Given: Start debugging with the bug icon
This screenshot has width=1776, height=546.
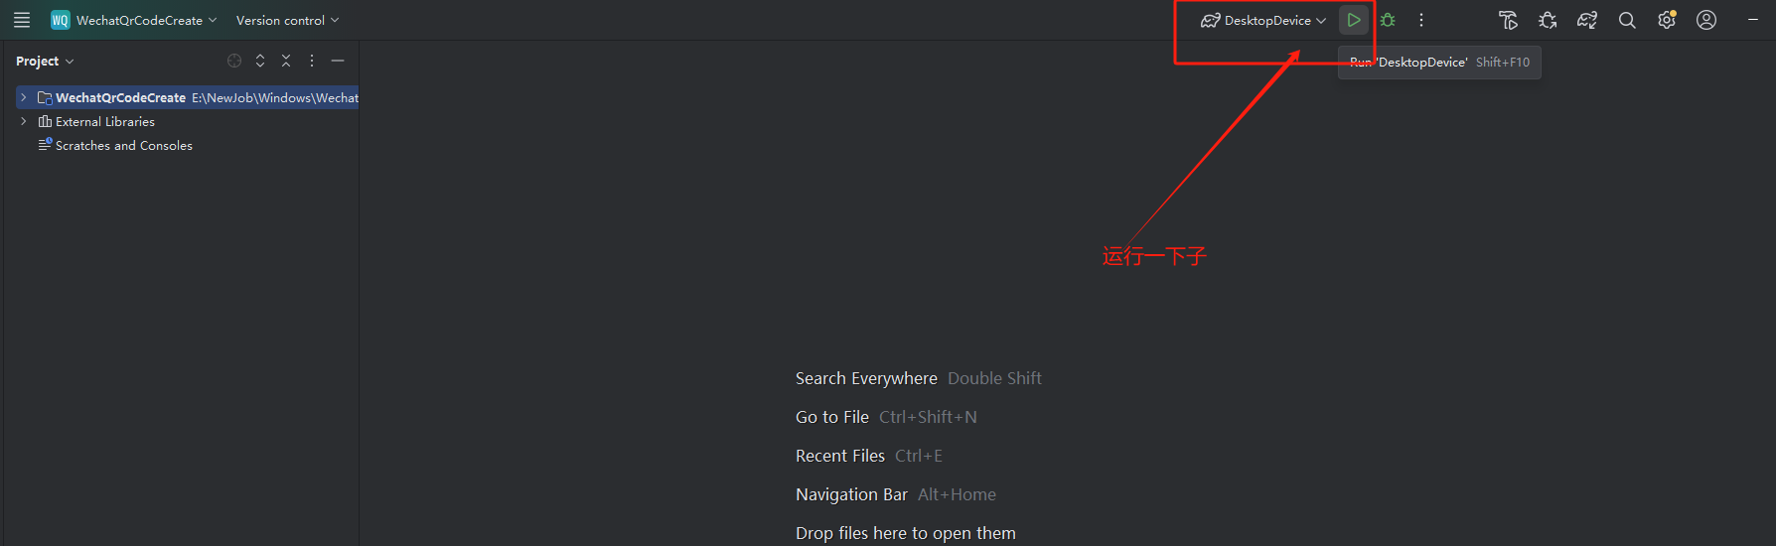Looking at the screenshot, I should pos(1388,20).
